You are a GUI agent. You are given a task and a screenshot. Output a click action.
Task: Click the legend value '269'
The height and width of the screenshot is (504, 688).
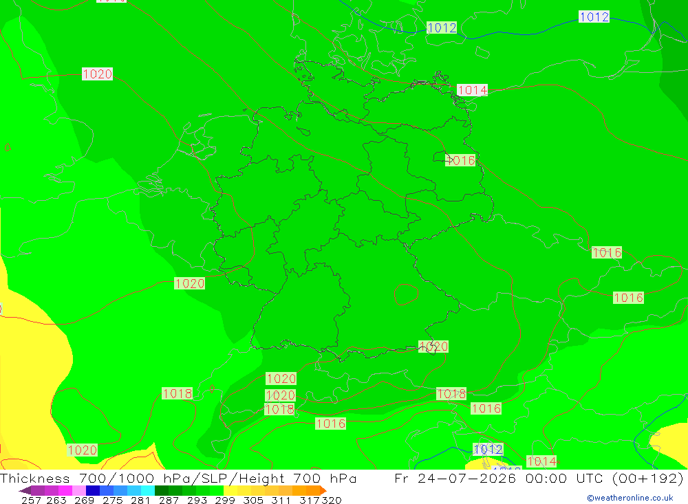[84, 500]
